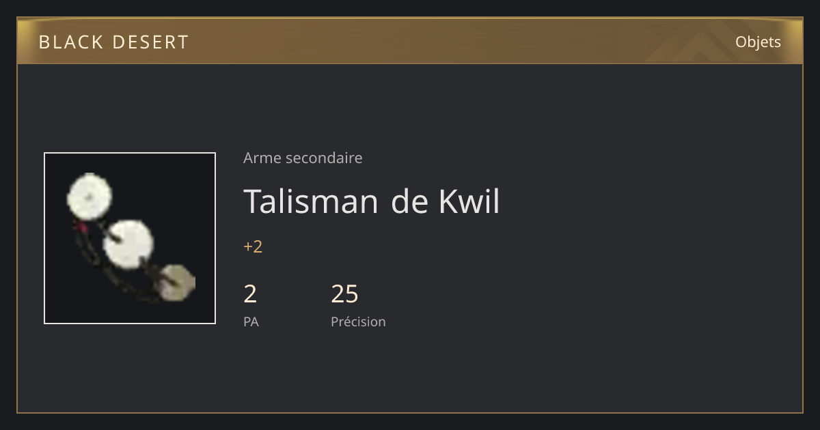
Task: Click the tan stone bead at the talisman's end
Action: [x=176, y=283]
